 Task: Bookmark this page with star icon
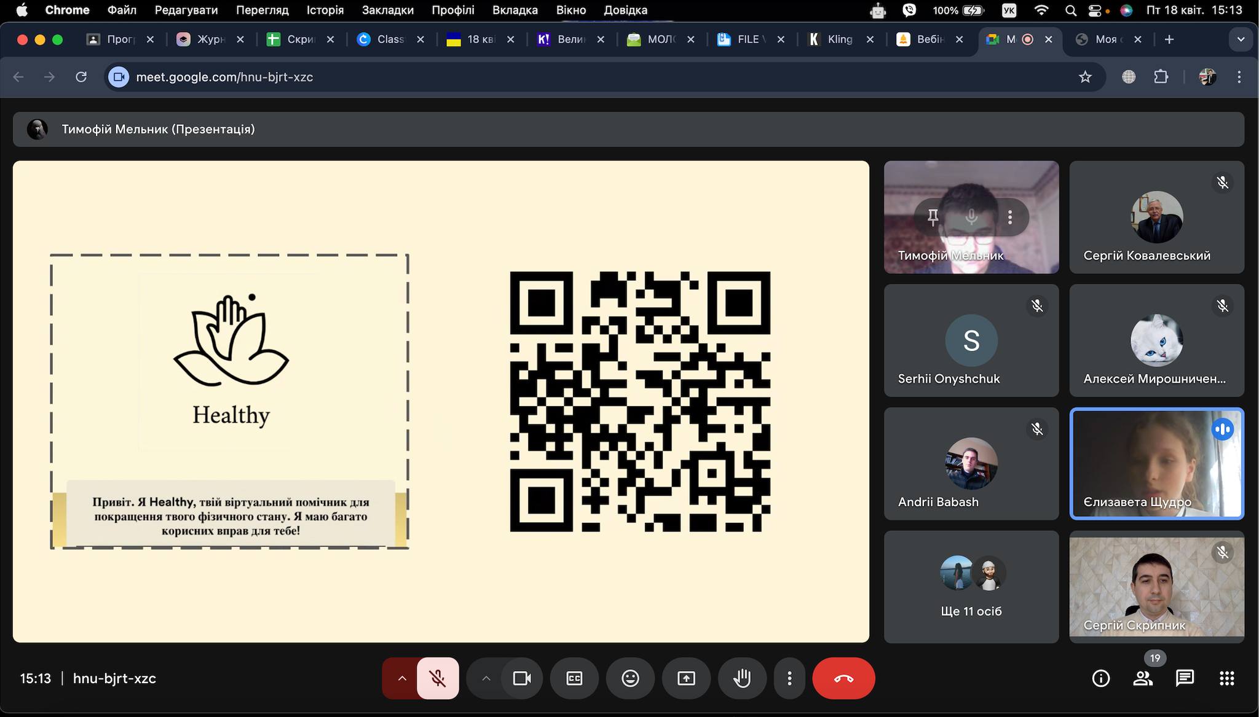click(x=1085, y=77)
